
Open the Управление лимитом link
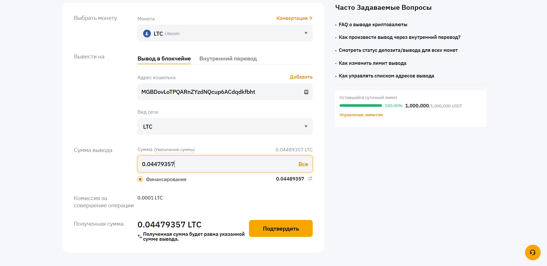coord(361,115)
